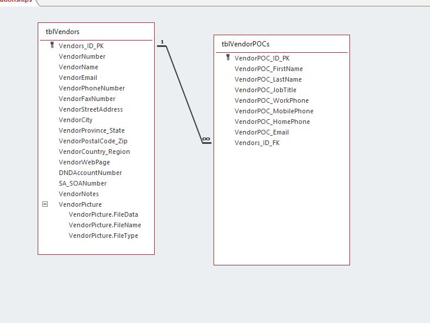Select the VendorCountry_Region field
This screenshot has width=430, height=323.
tap(94, 152)
